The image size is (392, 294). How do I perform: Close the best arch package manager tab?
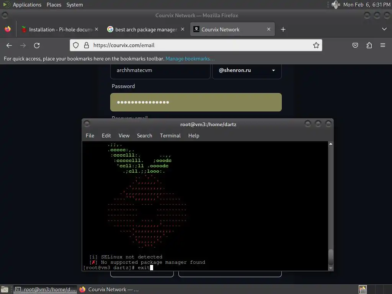pos(183,29)
